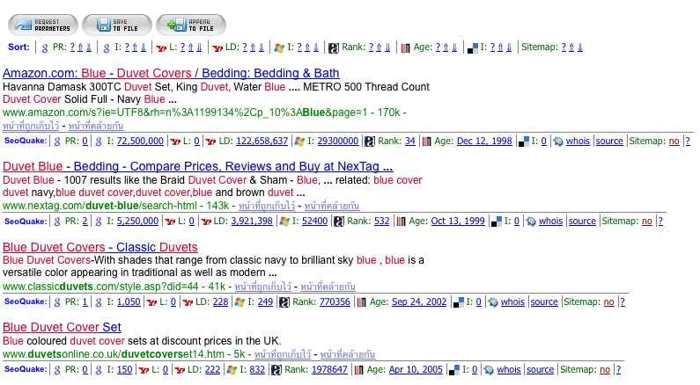Open Age link Sep 24, 2002
The height and width of the screenshot is (385, 700).
pyautogui.click(x=419, y=302)
